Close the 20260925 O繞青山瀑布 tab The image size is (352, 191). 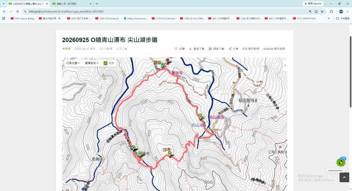pyautogui.click(x=47, y=4)
